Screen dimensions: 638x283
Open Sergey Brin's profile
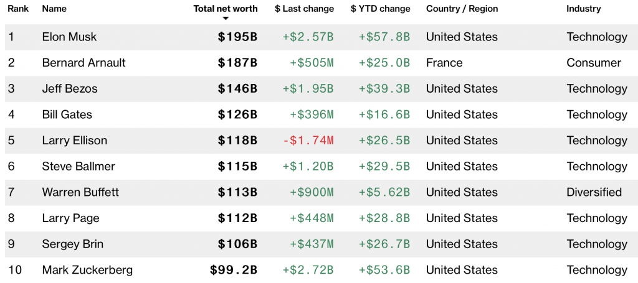[x=72, y=244]
